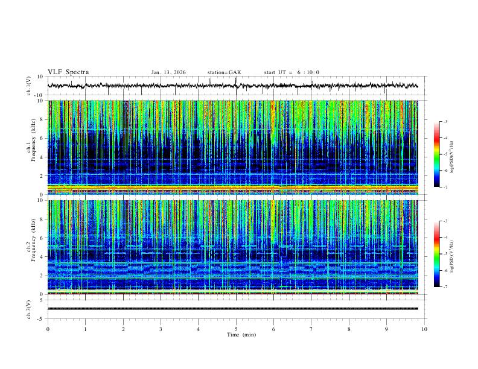Click the ch.2 spectrogram color bar
478x369 pixels.
tap(436, 254)
